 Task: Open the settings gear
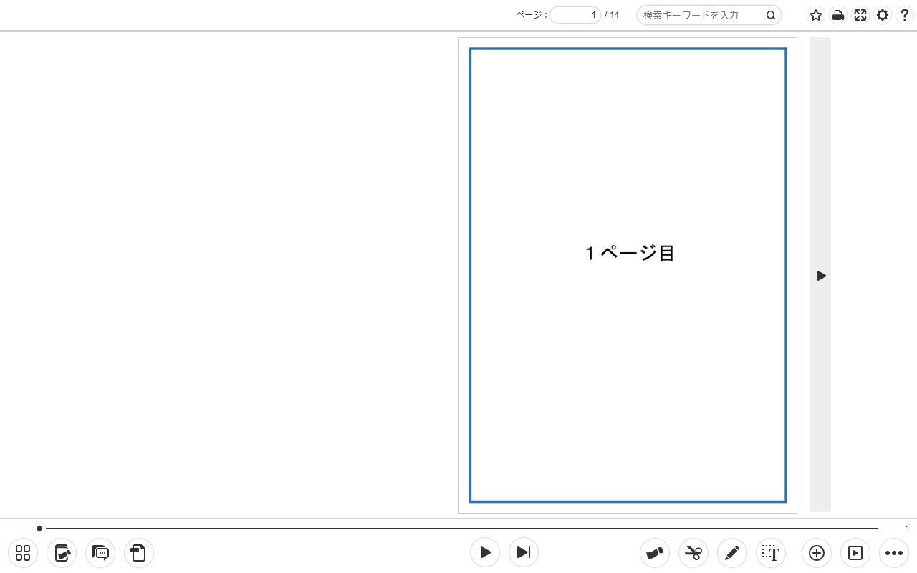[883, 15]
